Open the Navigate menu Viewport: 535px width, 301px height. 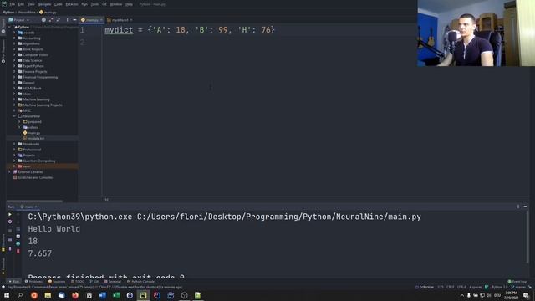pyautogui.click(x=44, y=4)
